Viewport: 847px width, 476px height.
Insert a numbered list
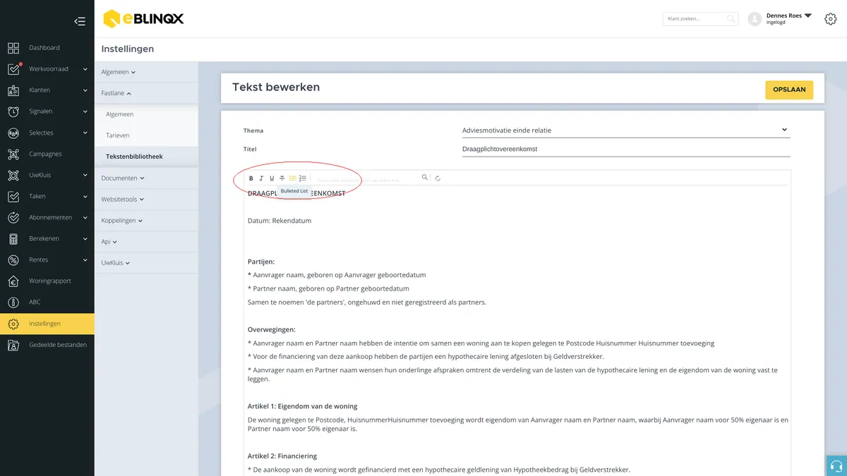(x=303, y=178)
